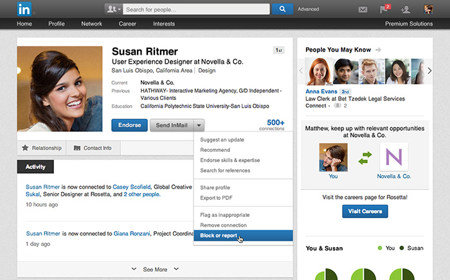Screen dimensions: 450x280
Task: Open the Sukal link in the activity feed
Action: [x=33, y=194]
